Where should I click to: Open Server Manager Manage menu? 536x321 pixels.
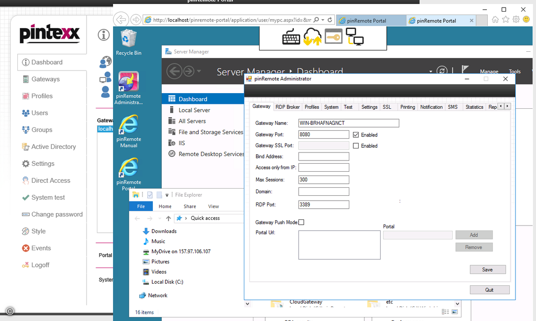click(489, 71)
